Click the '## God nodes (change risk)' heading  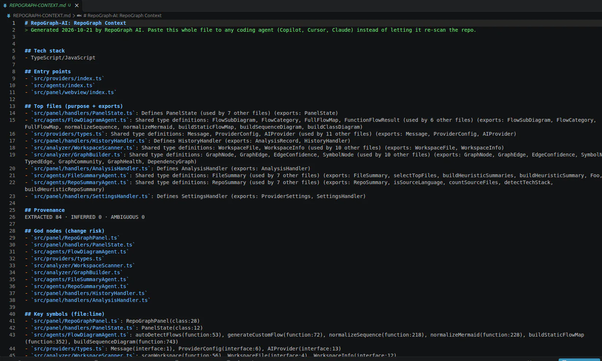click(x=65, y=231)
